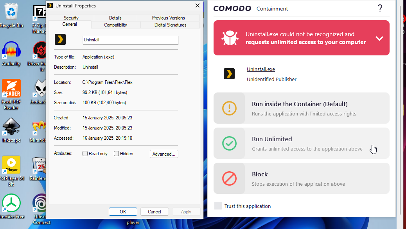The height and width of the screenshot is (229, 406).
Task: Click the red Block prohibition icon
Action: (x=229, y=178)
